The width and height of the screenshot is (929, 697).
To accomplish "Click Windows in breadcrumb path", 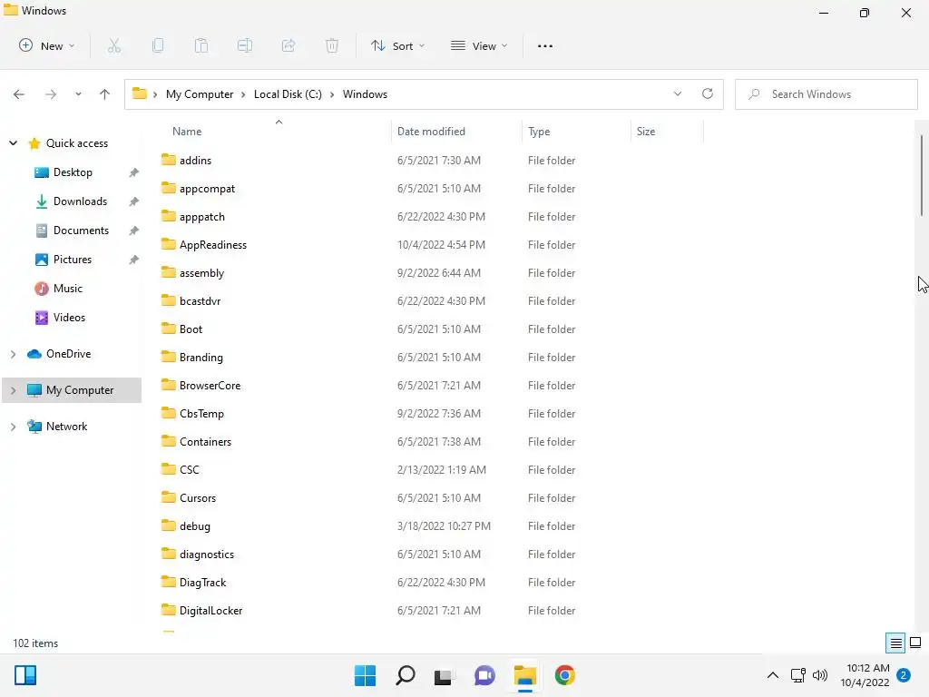I will click(365, 94).
